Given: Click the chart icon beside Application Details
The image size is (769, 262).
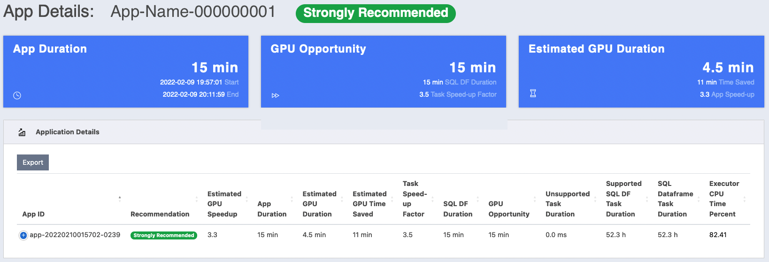Looking at the screenshot, I should (x=22, y=132).
